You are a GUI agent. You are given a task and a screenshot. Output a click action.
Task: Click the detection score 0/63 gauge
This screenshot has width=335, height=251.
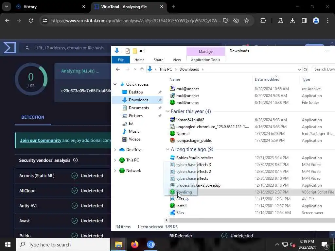coord(31,79)
